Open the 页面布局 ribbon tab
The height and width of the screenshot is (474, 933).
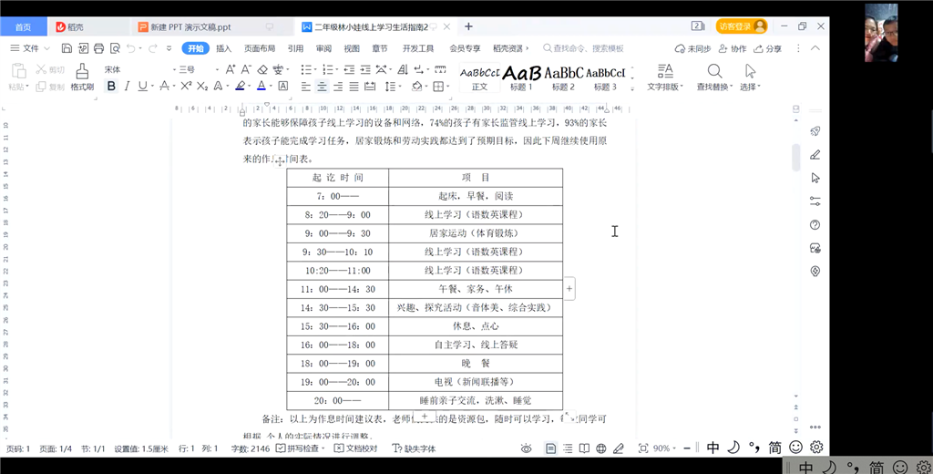tap(260, 48)
